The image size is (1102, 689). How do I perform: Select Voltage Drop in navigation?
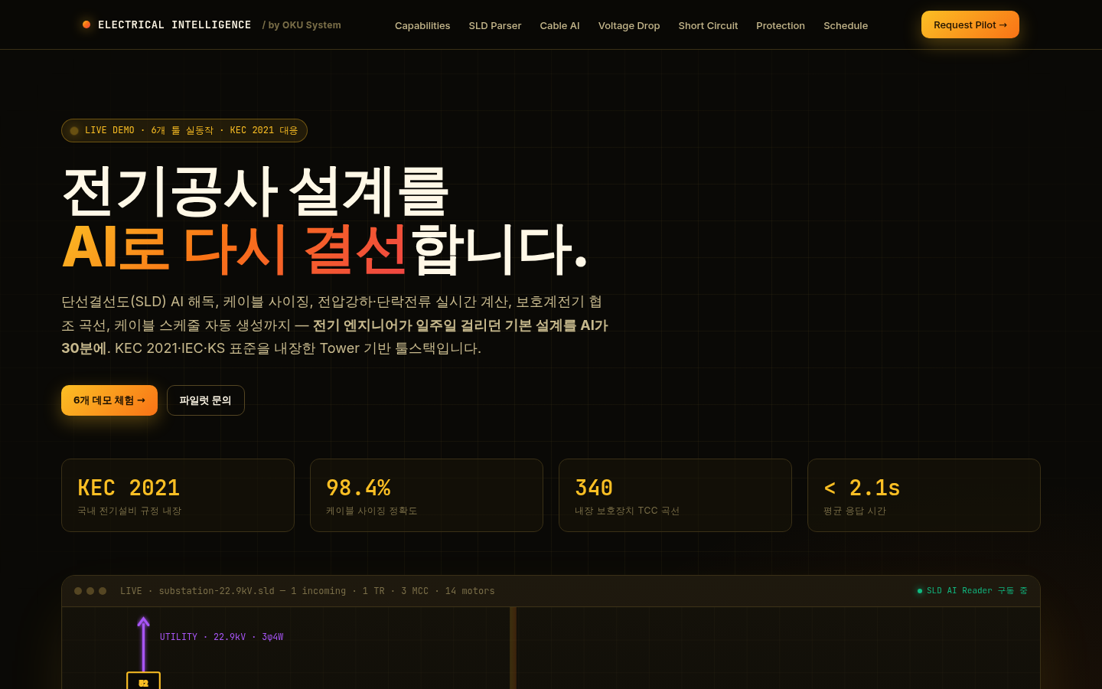629,25
